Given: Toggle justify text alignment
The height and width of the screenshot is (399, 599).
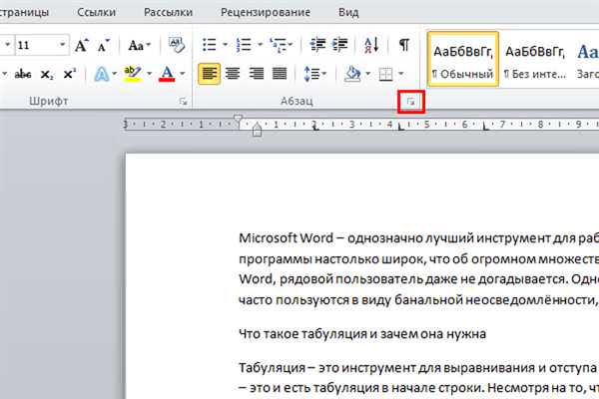Looking at the screenshot, I should pyautogui.click(x=280, y=74).
